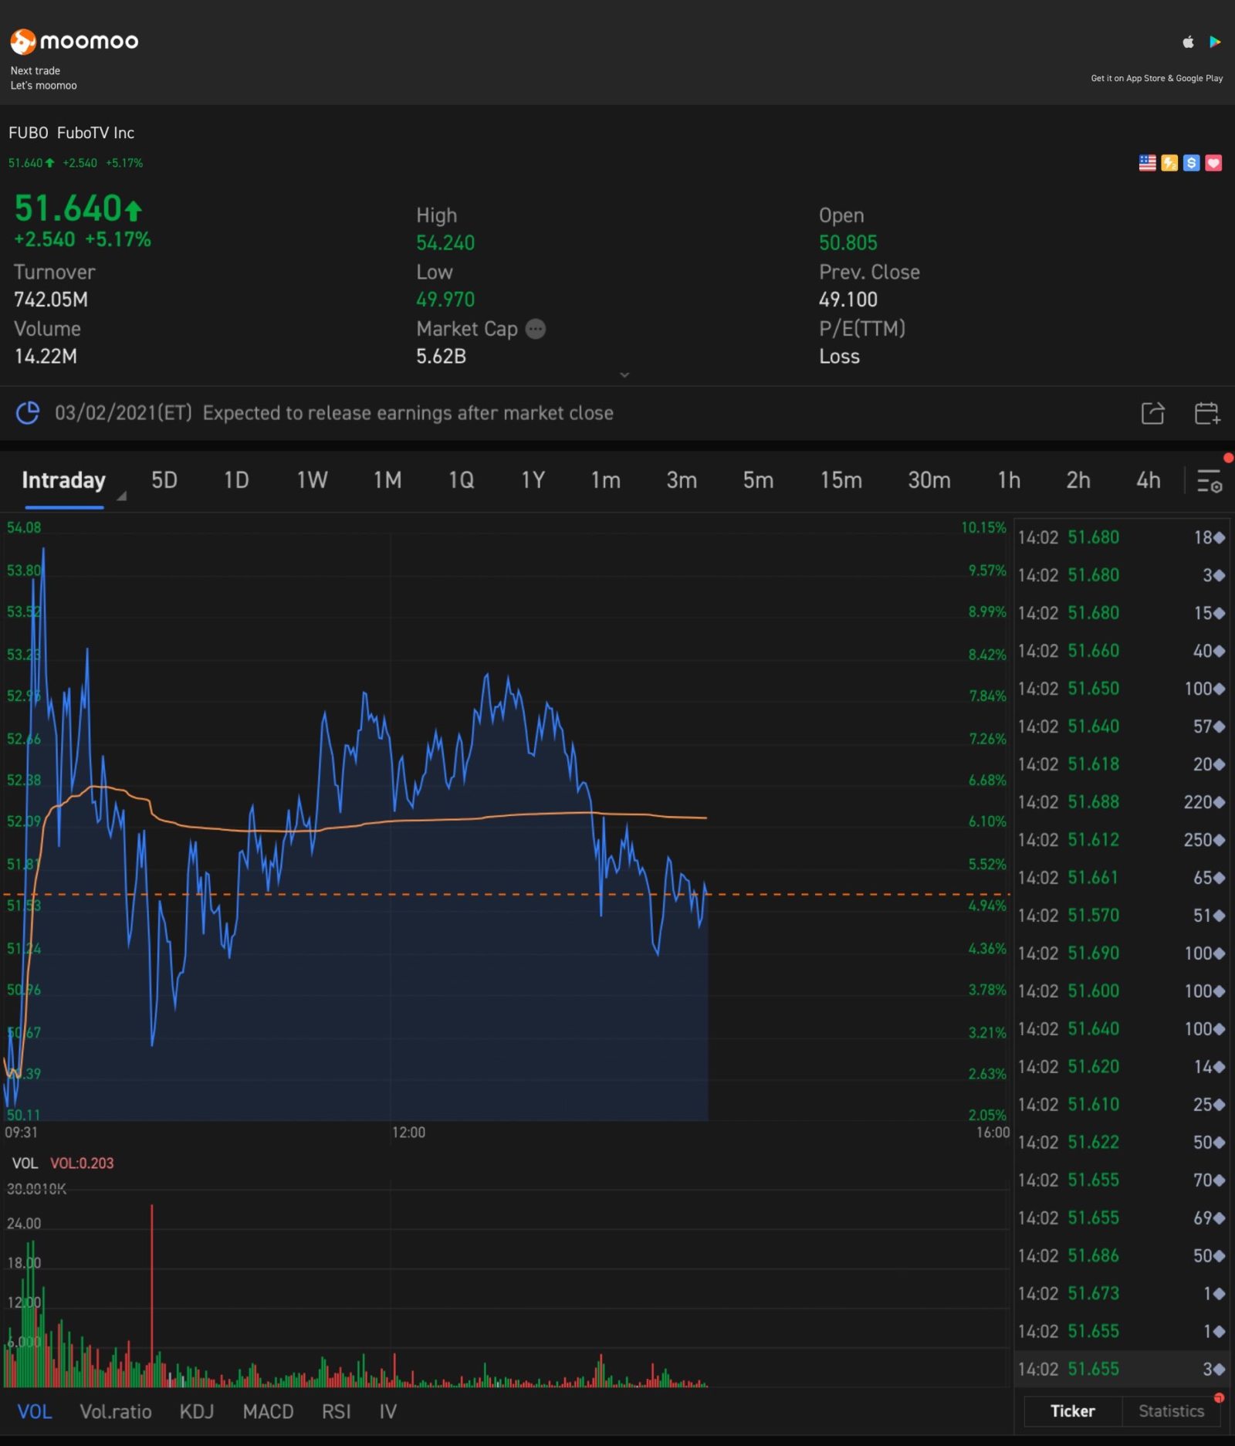Click the tall red volume spike bar
The height and width of the screenshot is (1446, 1235).
[151, 1295]
